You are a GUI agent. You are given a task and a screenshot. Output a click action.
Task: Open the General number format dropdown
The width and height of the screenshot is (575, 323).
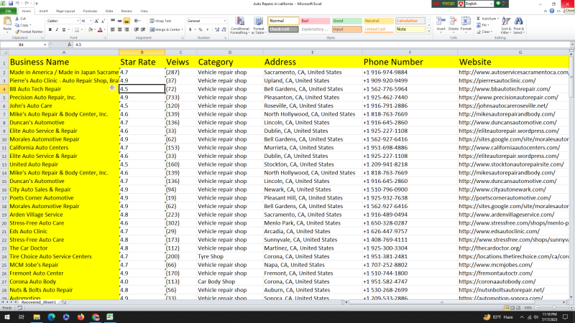224,21
